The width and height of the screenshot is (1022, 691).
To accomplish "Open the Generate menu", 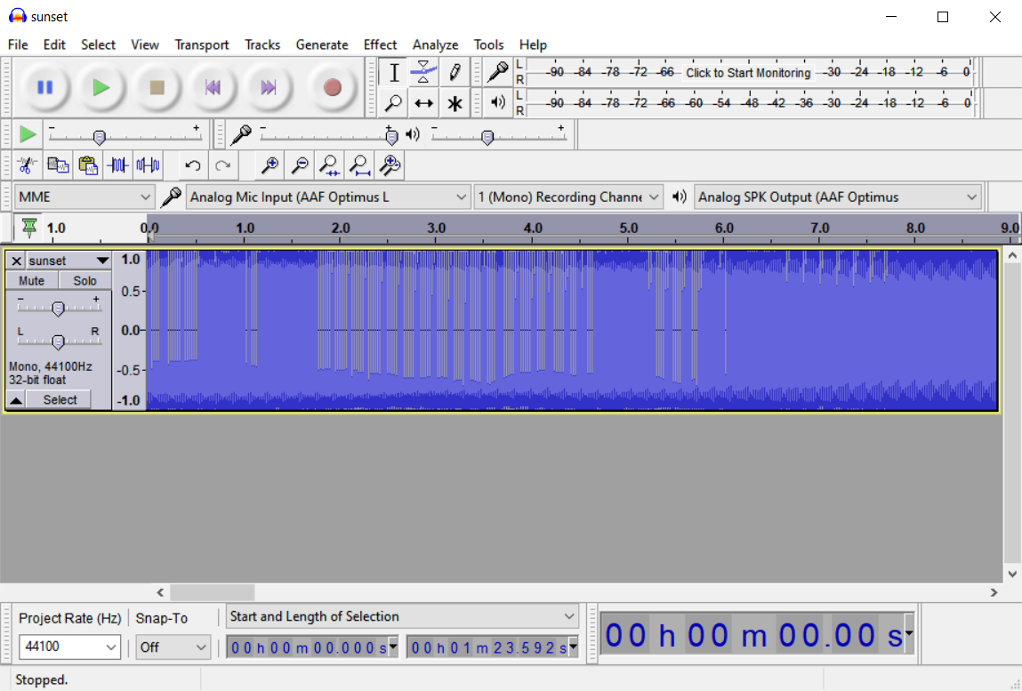I will [322, 44].
